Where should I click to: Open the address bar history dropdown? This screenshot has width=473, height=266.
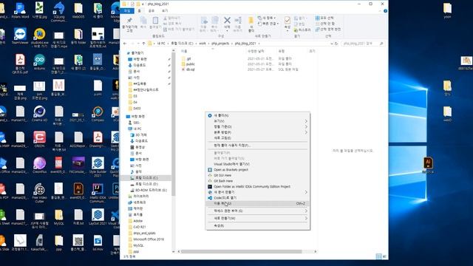pyautogui.click(x=332, y=44)
